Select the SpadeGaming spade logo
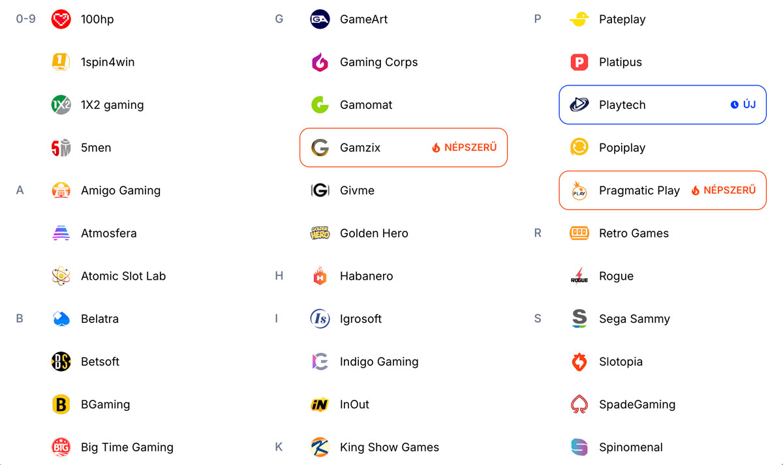 [x=579, y=404]
